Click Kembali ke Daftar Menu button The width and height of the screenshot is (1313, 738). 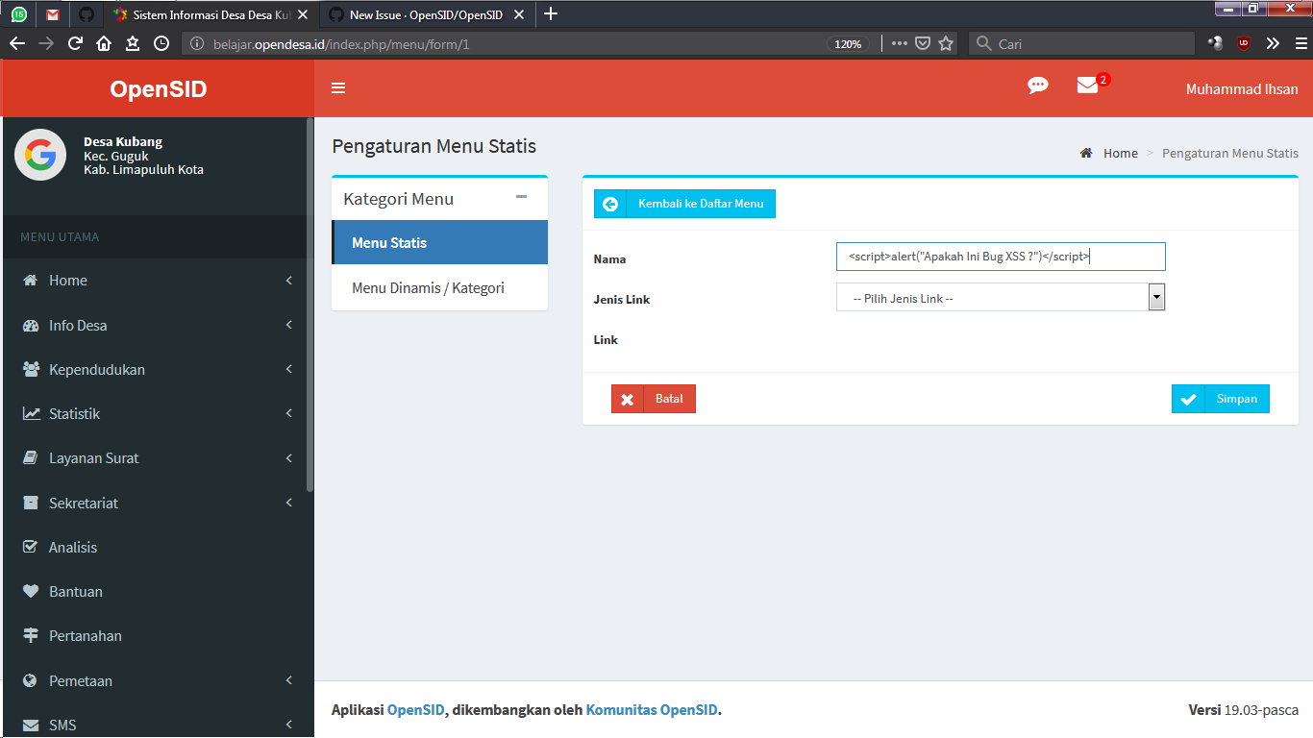click(x=684, y=204)
